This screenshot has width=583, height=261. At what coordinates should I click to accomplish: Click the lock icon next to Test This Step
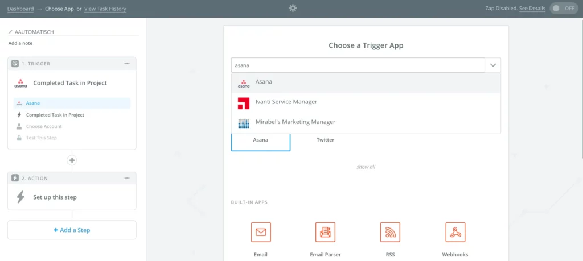(x=19, y=138)
